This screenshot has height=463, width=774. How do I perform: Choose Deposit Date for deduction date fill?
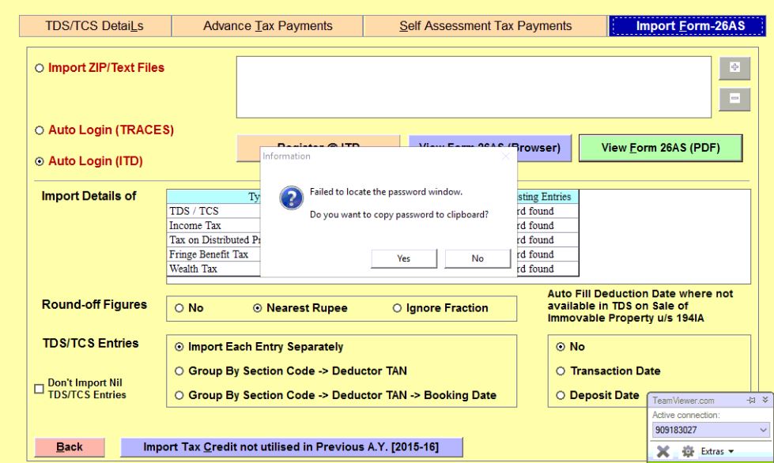(561, 395)
